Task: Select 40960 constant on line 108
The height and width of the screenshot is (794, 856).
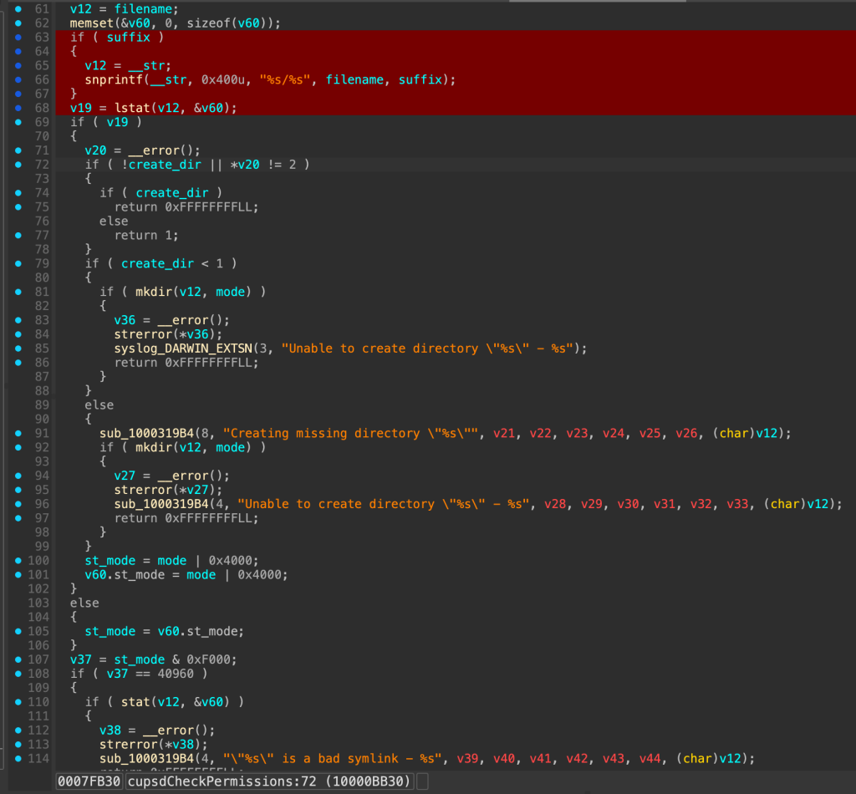Action: coord(176,674)
